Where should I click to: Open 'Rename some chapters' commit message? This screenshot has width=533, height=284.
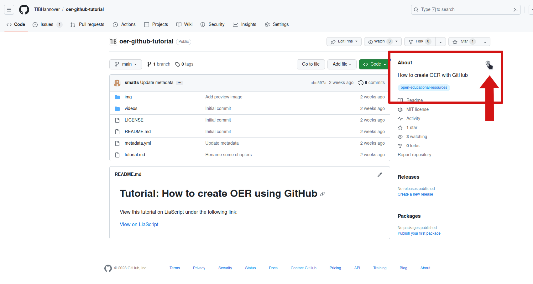(x=228, y=155)
